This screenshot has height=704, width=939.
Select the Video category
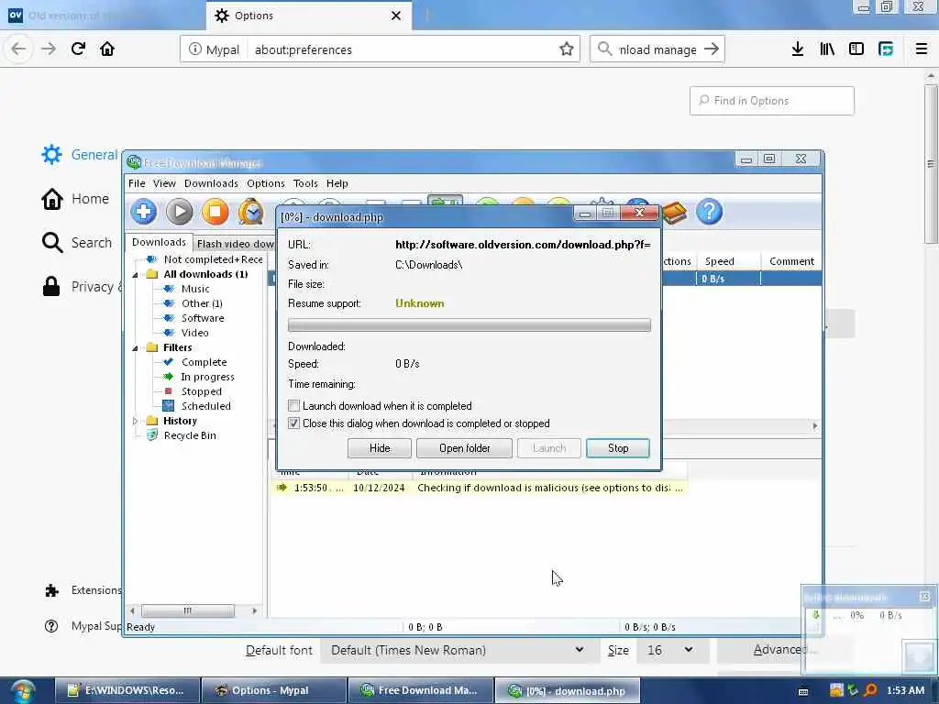pyautogui.click(x=194, y=333)
